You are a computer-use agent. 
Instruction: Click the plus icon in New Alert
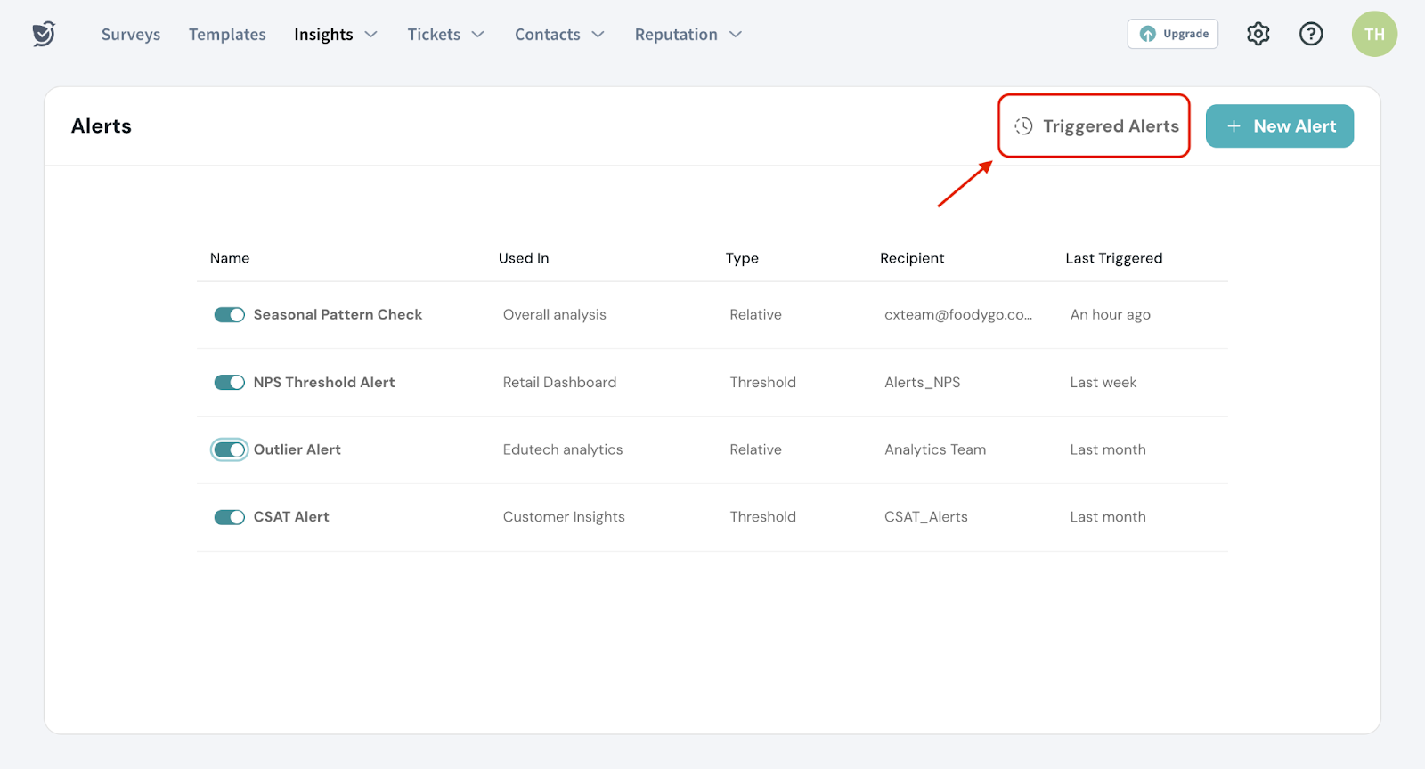click(1234, 126)
